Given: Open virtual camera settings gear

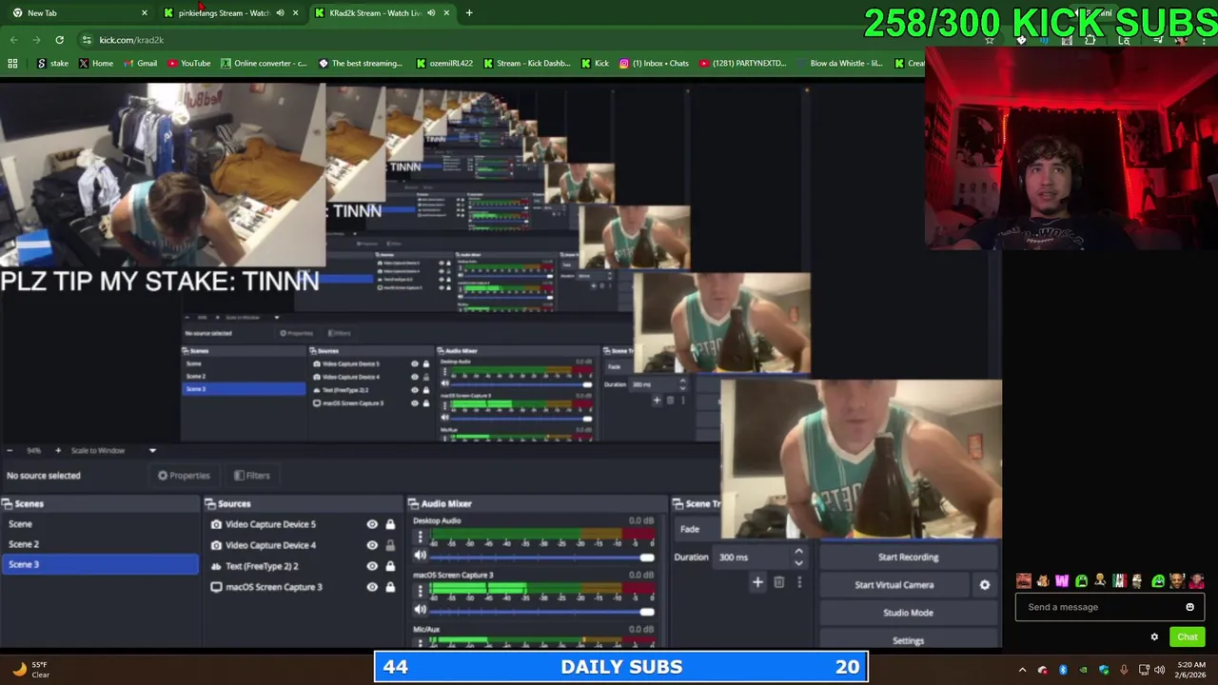Looking at the screenshot, I should [985, 585].
